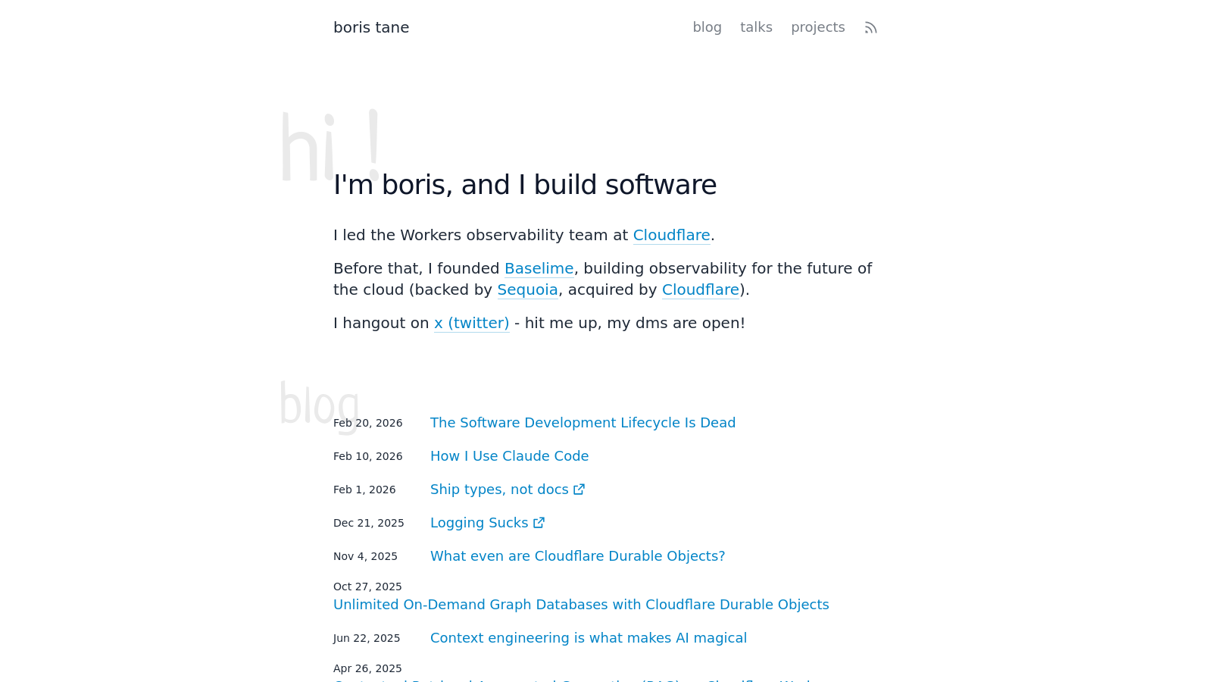
Task: Open the RSS feed icon
Action: tap(870, 28)
